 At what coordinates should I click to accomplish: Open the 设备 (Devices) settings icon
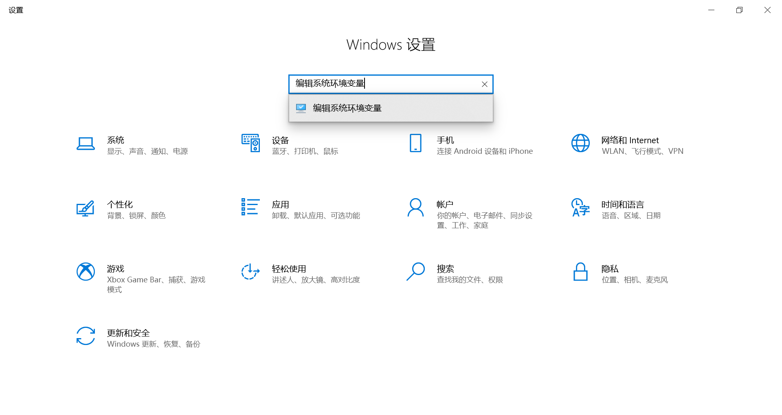(x=250, y=143)
